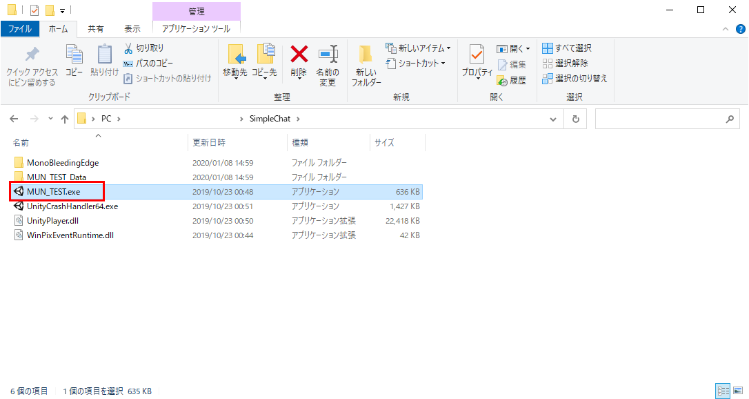Click the Pin to Quick Access icon

(32, 55)
